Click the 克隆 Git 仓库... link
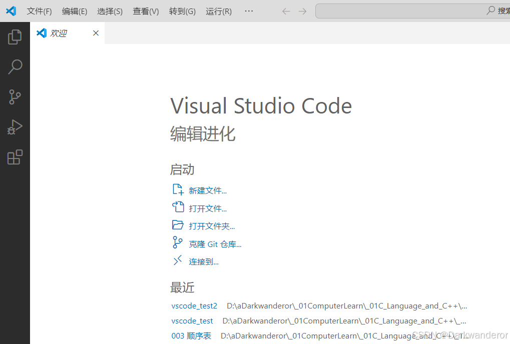Viewport: 510px width, 344px height. (215, 244)
